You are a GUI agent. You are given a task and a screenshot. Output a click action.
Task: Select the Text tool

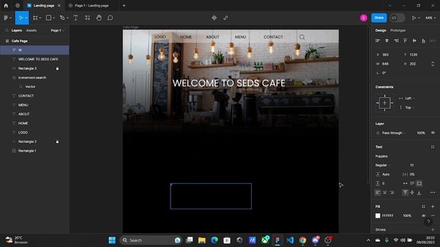coord(76,18)
